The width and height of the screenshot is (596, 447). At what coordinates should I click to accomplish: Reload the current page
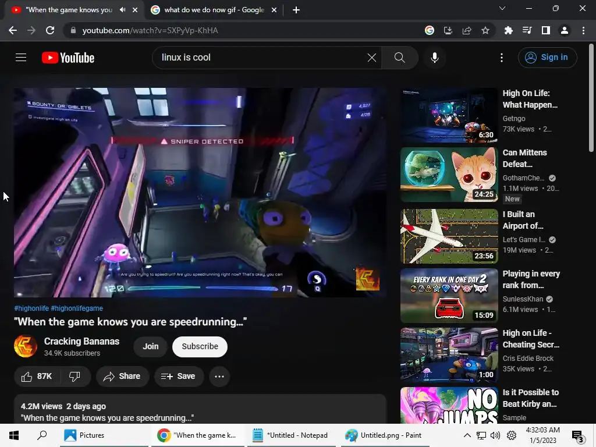coord(50,30)
